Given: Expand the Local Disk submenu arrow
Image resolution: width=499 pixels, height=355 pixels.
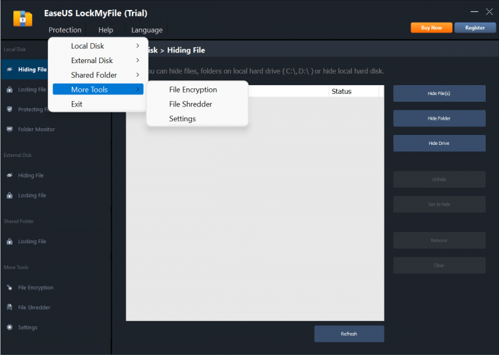Looking at the screenshot, I should pyautogui.click(x=138, y=46).
